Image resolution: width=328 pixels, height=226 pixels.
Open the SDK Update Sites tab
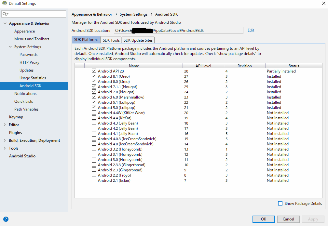pos(138,40)
